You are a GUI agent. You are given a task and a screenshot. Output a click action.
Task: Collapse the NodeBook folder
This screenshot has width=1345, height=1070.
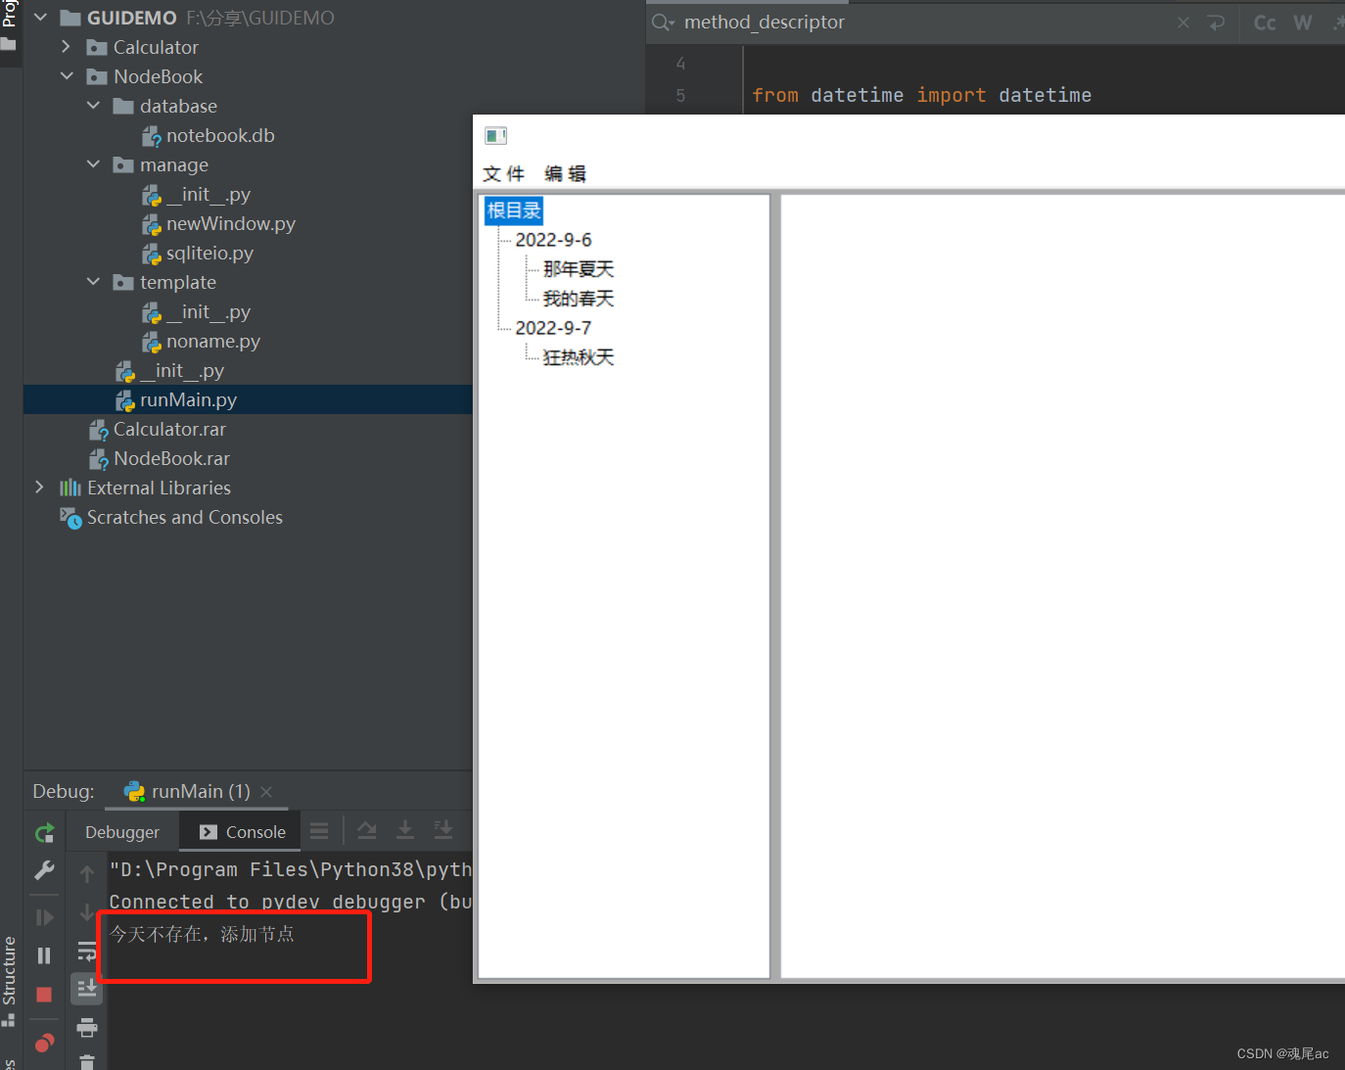pos(67,76)
